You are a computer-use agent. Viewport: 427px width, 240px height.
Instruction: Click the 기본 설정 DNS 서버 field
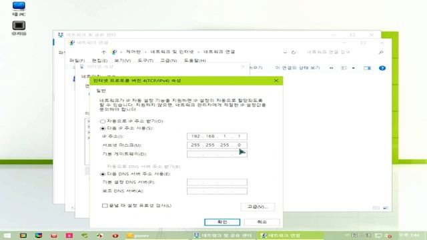[x=217, y=182]
